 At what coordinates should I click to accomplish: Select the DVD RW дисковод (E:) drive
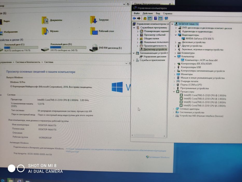(106, 48)
